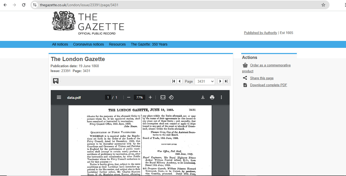Click the PDF header THE LONDON GAZETTE, JUNE 19, 1868
346x176 pixels.
tap(141, 110)
